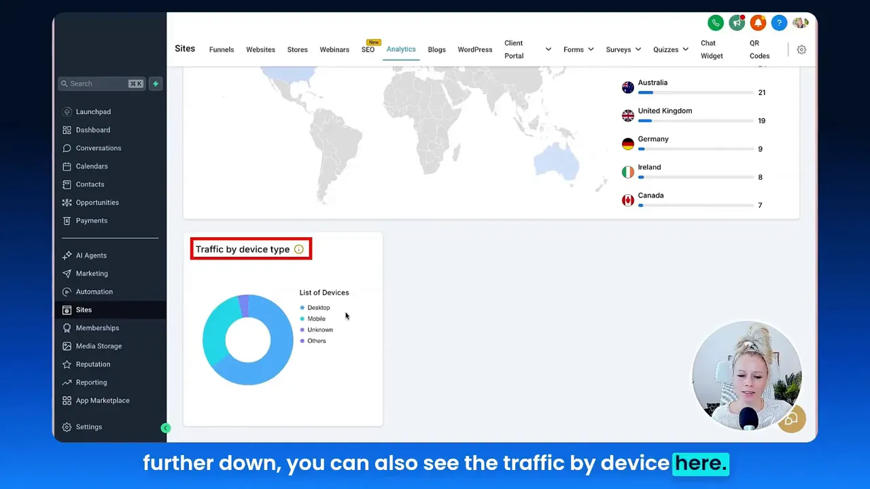Click the Conversations chat bubble icon
The image size is (870, 489).
click(67, 148)
